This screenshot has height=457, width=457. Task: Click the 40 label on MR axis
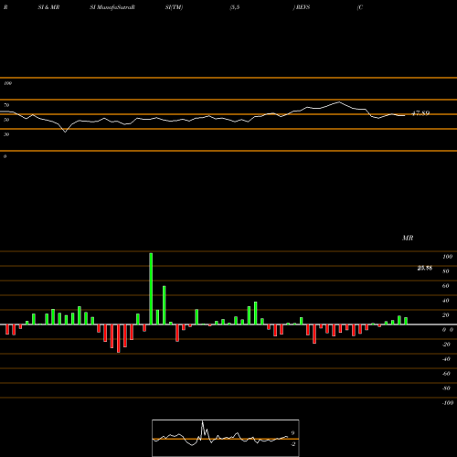pos(446,301)
